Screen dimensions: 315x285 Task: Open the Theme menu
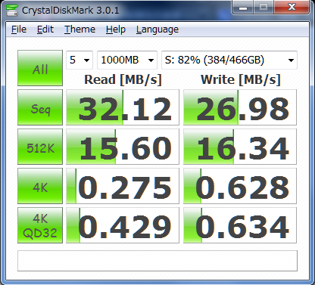(80, 29)
